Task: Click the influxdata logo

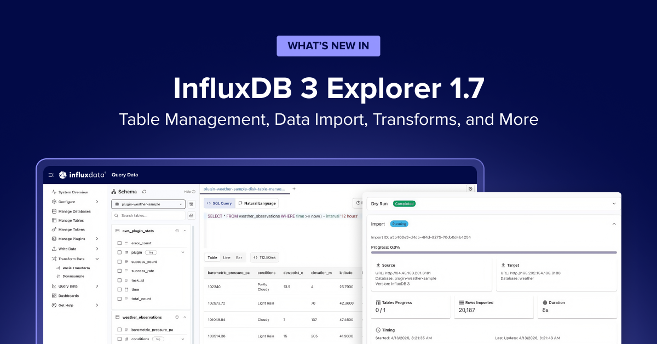Action: (83, 175)
